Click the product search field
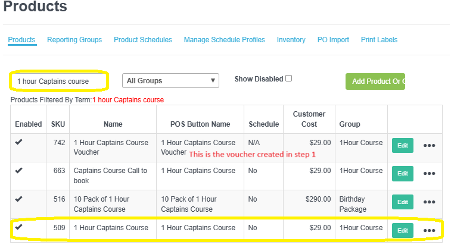The image size is (451, 251). [x=59, y=81]
